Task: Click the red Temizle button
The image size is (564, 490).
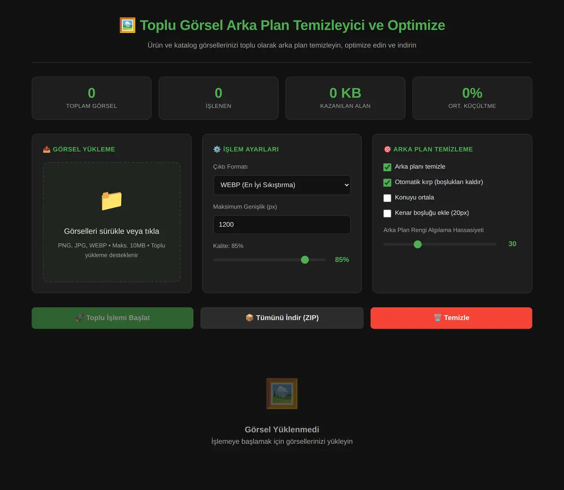Action: pos(451,318)
